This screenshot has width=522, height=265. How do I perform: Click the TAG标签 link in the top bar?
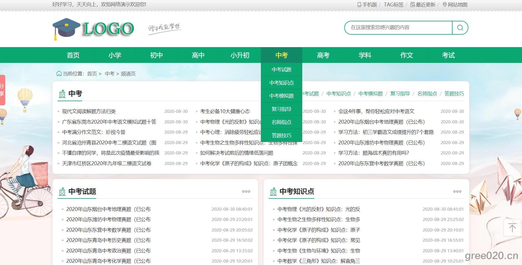(393, 5)
